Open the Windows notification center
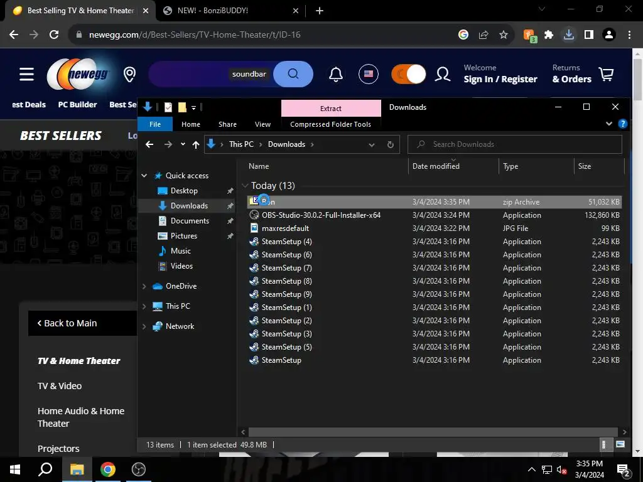Viewport: 643px width, 482px height. click(624, 469)
